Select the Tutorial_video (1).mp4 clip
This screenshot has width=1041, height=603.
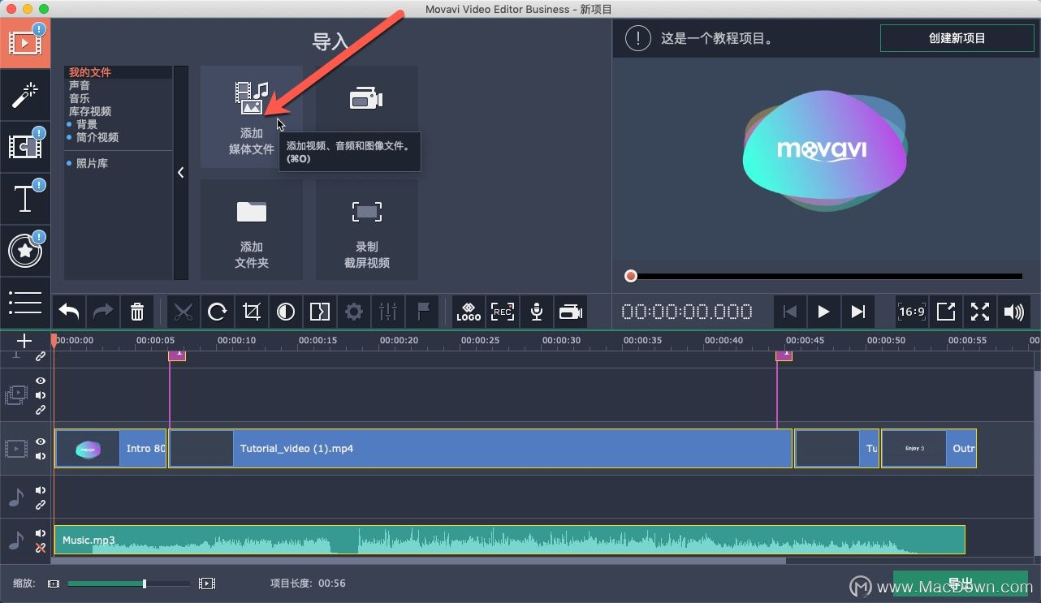(x=480, y=448)
